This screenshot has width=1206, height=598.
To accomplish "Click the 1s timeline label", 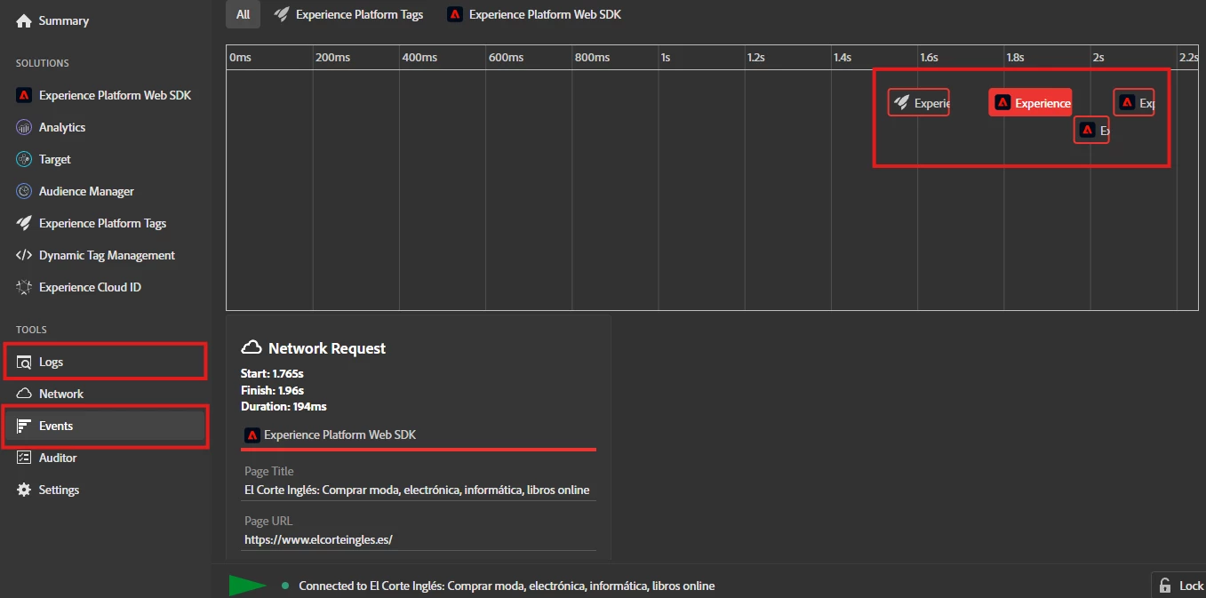I will pyautogui.click(x=665, y=57).
